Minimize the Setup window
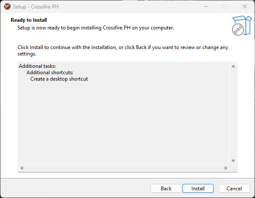 (x=206, y=7)
